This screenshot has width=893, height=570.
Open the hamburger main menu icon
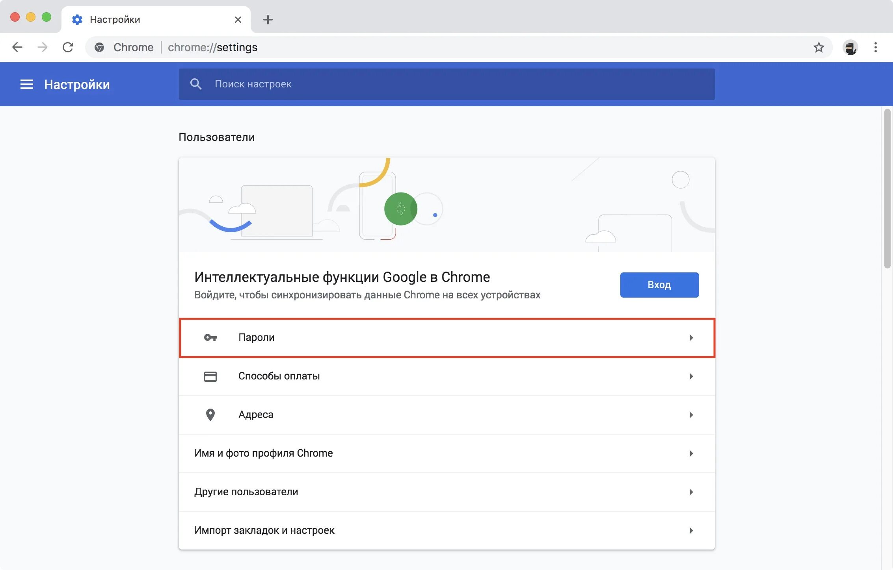pyautogui.click(x=26, y=84)
